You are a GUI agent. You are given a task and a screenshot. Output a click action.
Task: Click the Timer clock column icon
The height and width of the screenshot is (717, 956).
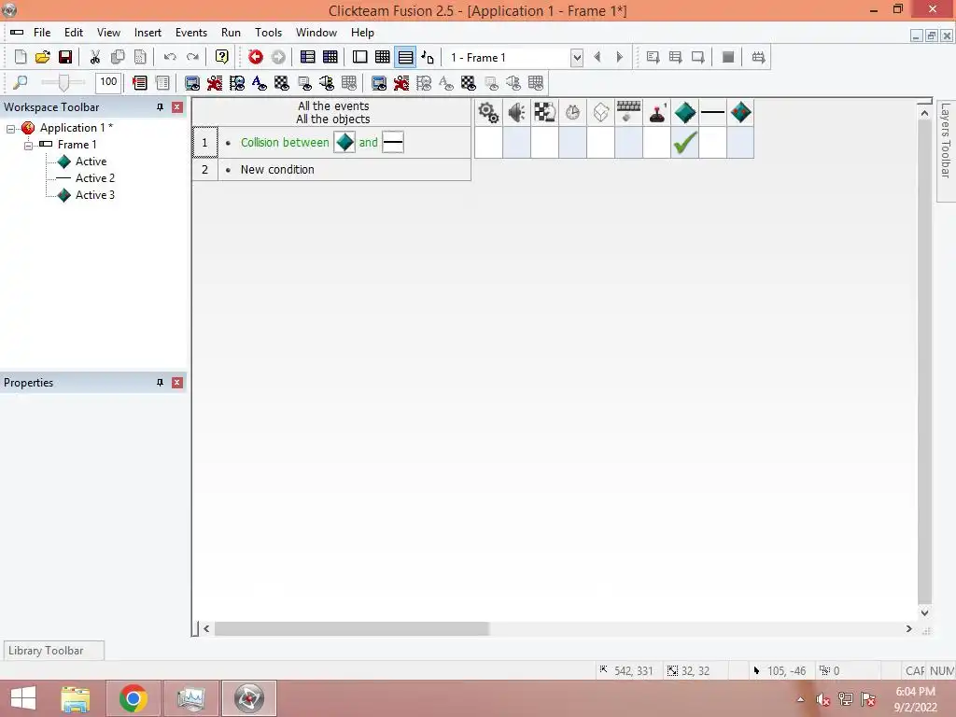point(572,113)
